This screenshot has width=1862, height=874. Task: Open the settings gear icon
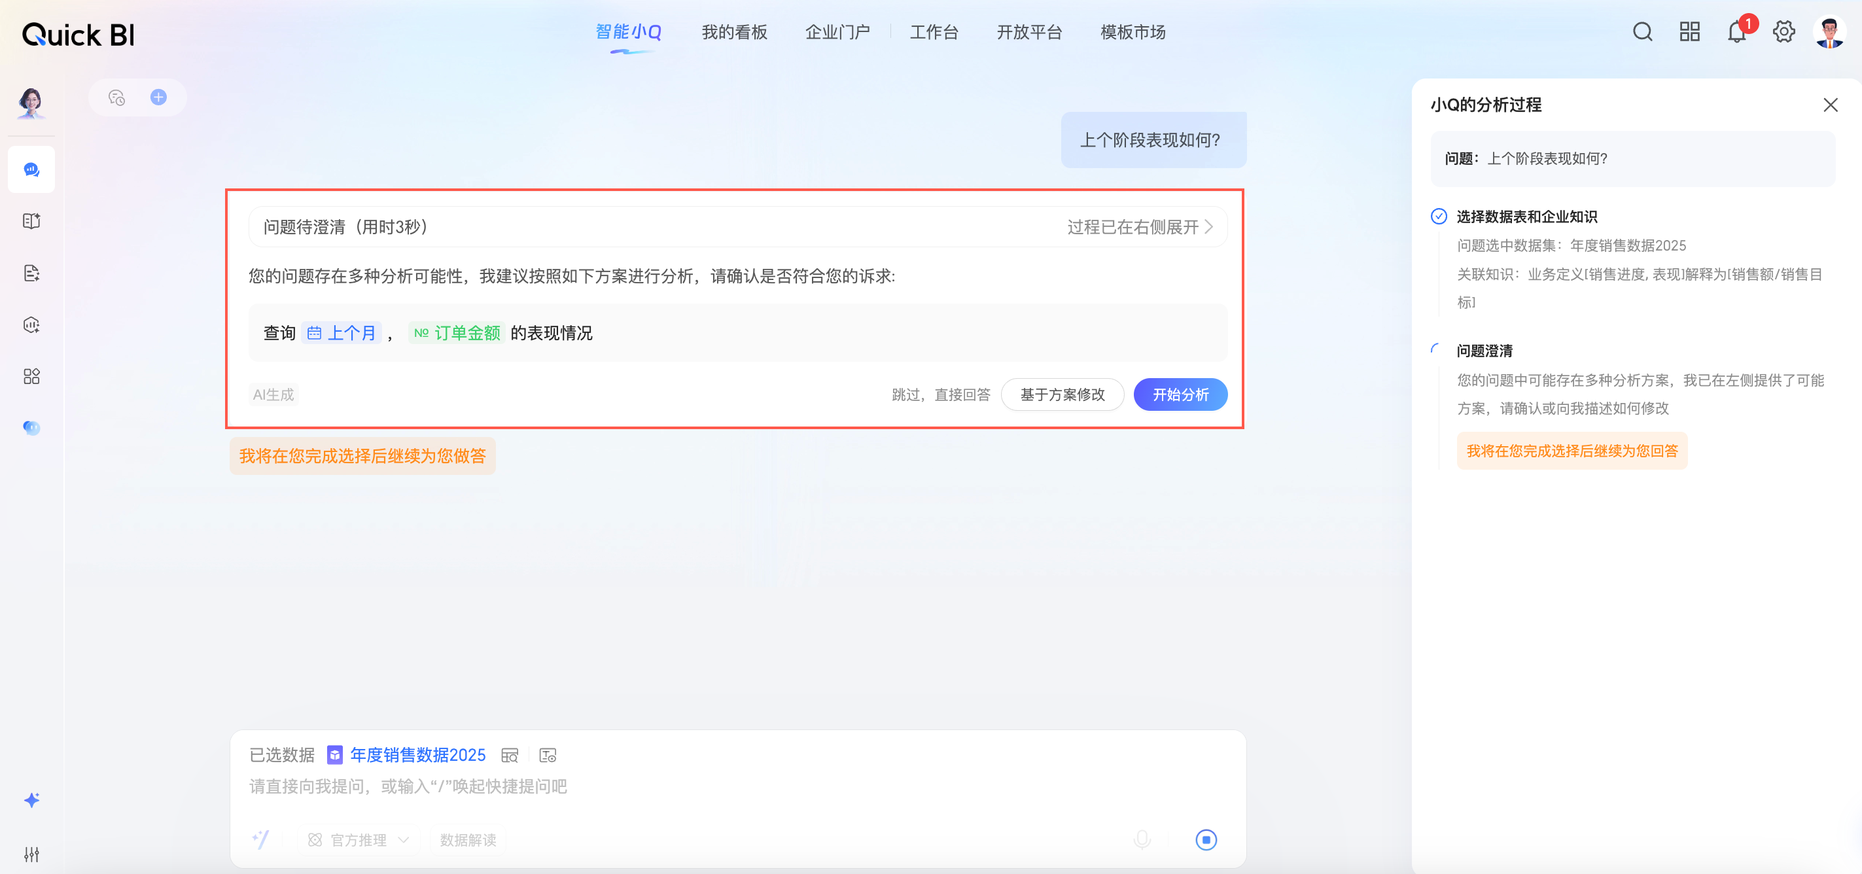1783,32
